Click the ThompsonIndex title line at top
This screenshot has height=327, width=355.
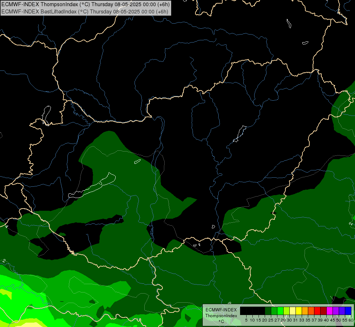pyautogui.click(x=85, y=4)
